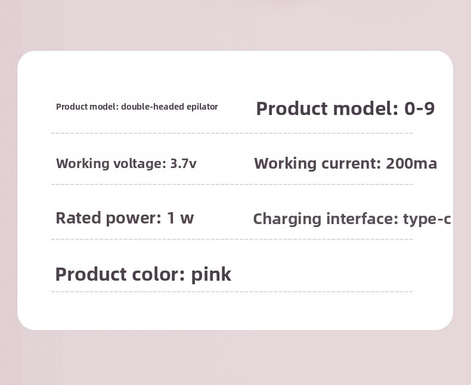Select the "200ma" current value
Image resolution: width=471 pixels, height=385 pixels.
pyautogui.click(x=411, y=163)
